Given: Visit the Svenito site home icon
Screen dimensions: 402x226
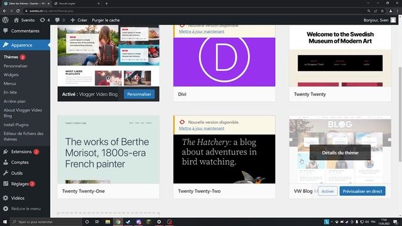Looking at the screenshot, I should click(16, 20).
